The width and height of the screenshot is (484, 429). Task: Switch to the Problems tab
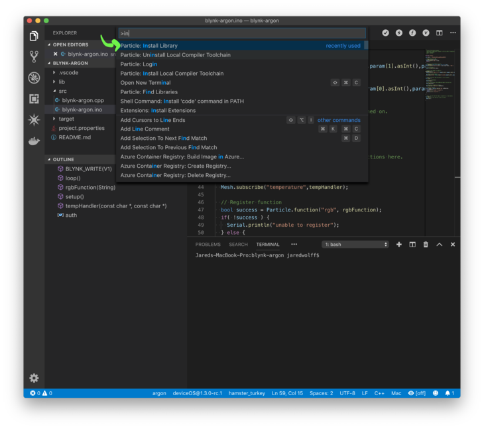[208, 245]
